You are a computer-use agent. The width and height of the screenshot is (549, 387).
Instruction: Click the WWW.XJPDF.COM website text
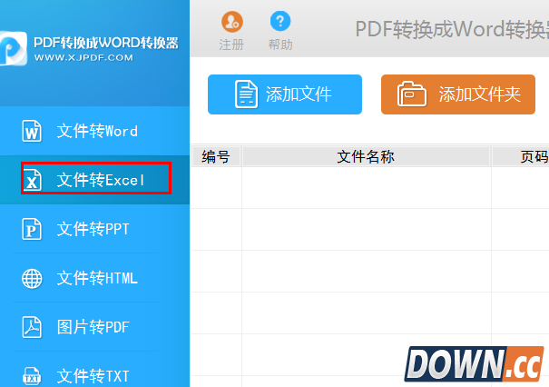(x=83, y=57)
